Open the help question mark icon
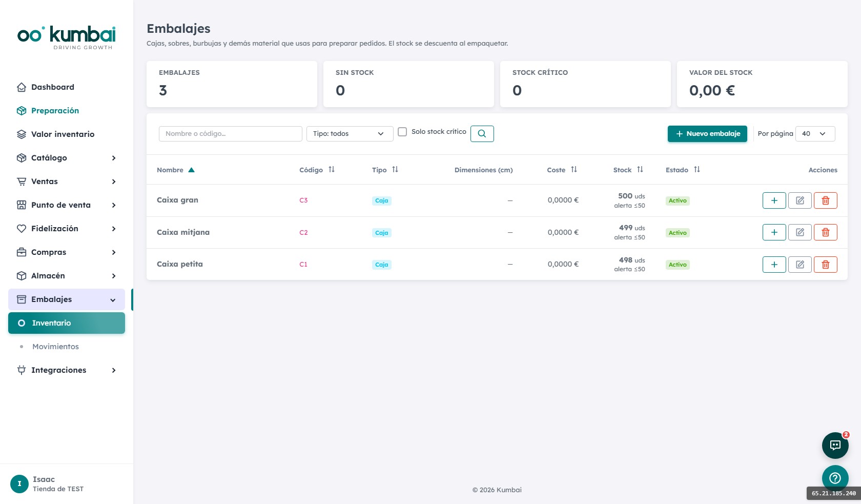The width and height of the screenshot is (861, 504). click(x=835, y=478)
